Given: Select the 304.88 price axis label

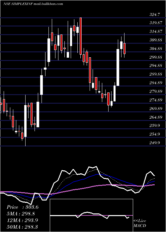Looking at the screenshot, I should (156, 48).
